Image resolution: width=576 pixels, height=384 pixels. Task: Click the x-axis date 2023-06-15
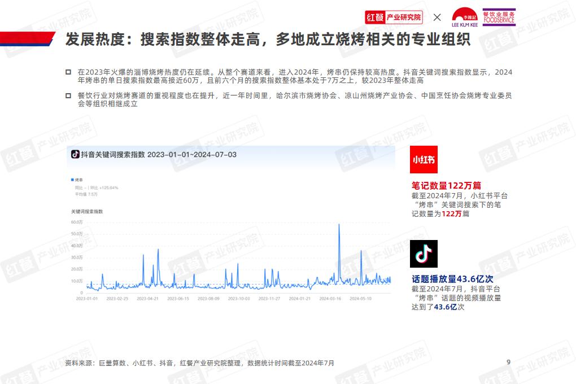(x=178, y=299)
